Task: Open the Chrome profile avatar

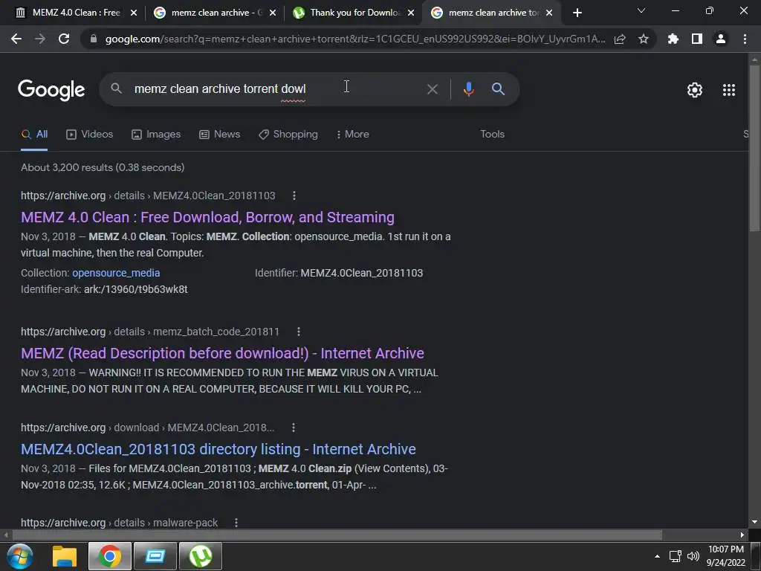Action: point(721,39)
